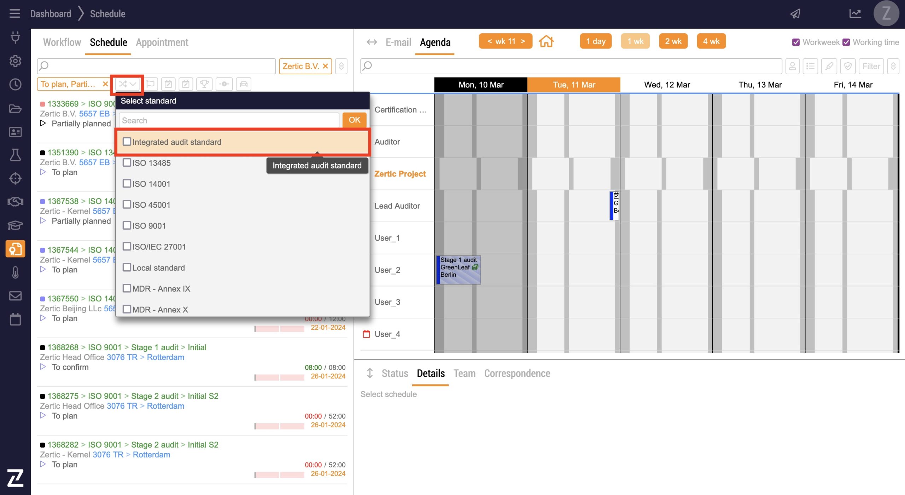Click the home icon in agenda toolbar

(546, 41)
